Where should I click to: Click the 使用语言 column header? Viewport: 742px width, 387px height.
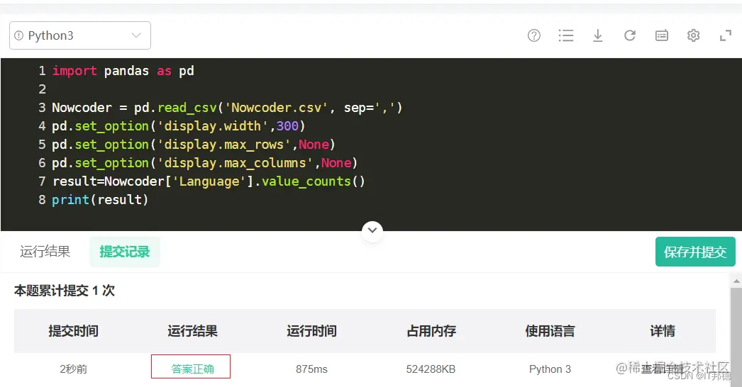[x=550, y=331]
